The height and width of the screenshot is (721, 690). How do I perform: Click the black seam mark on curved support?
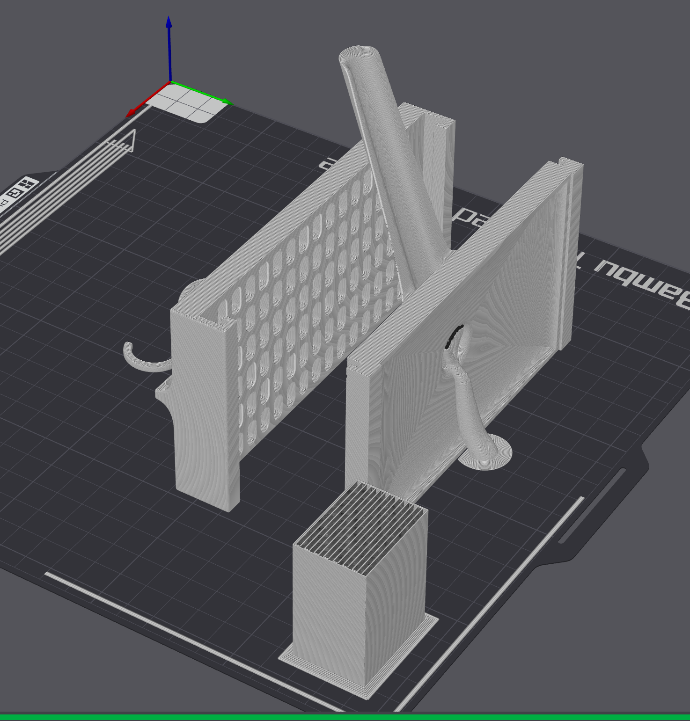coord(454,336)
